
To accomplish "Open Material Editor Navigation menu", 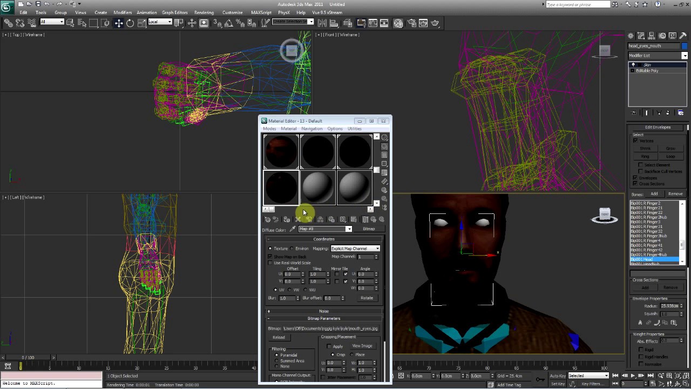I will coord(311,129).
